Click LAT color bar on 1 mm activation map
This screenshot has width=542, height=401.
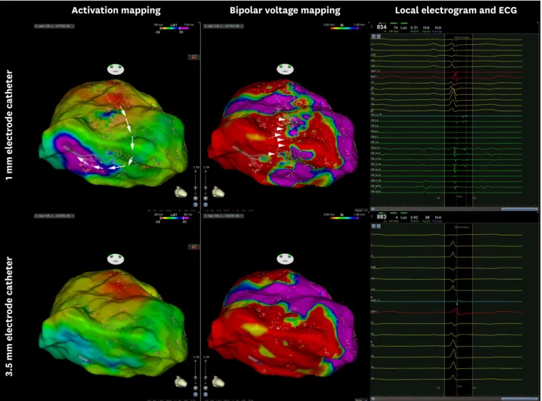click(174, 29)
